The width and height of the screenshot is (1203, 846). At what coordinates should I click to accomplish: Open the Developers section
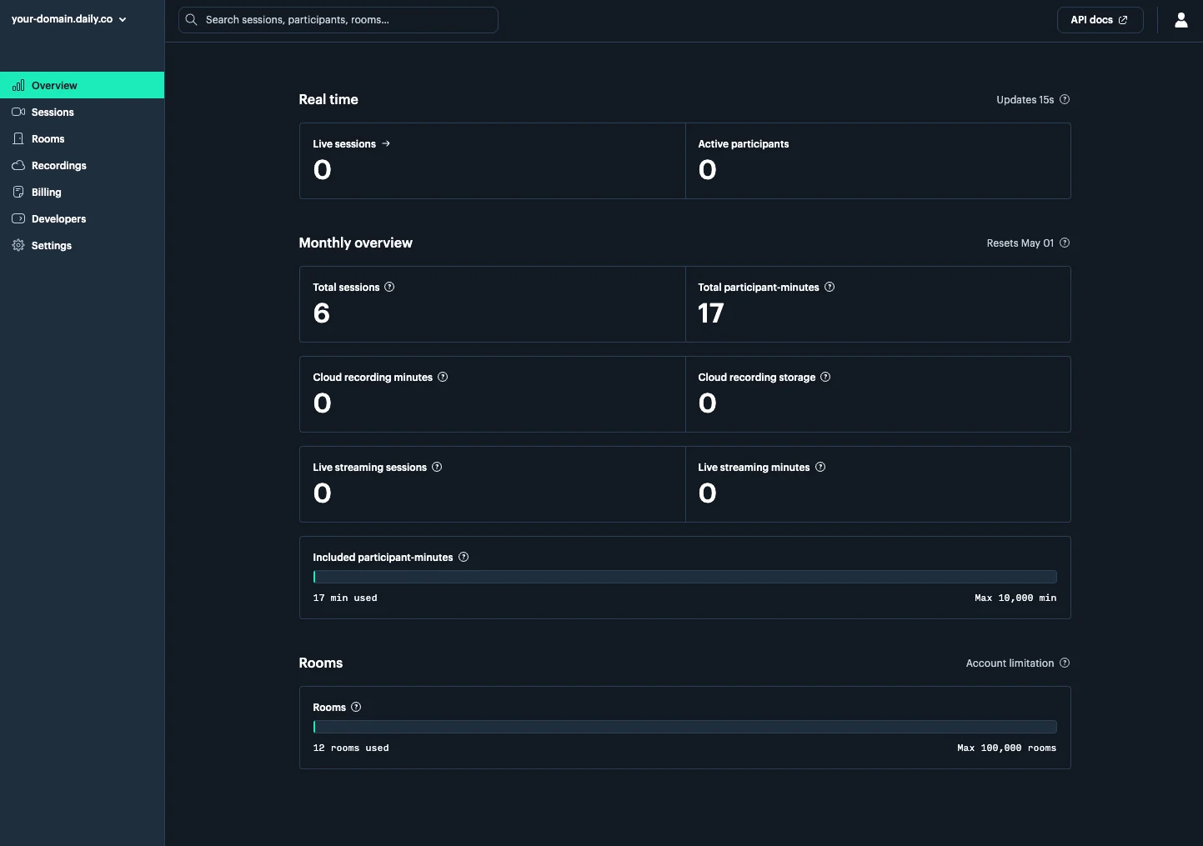[82, 218]
